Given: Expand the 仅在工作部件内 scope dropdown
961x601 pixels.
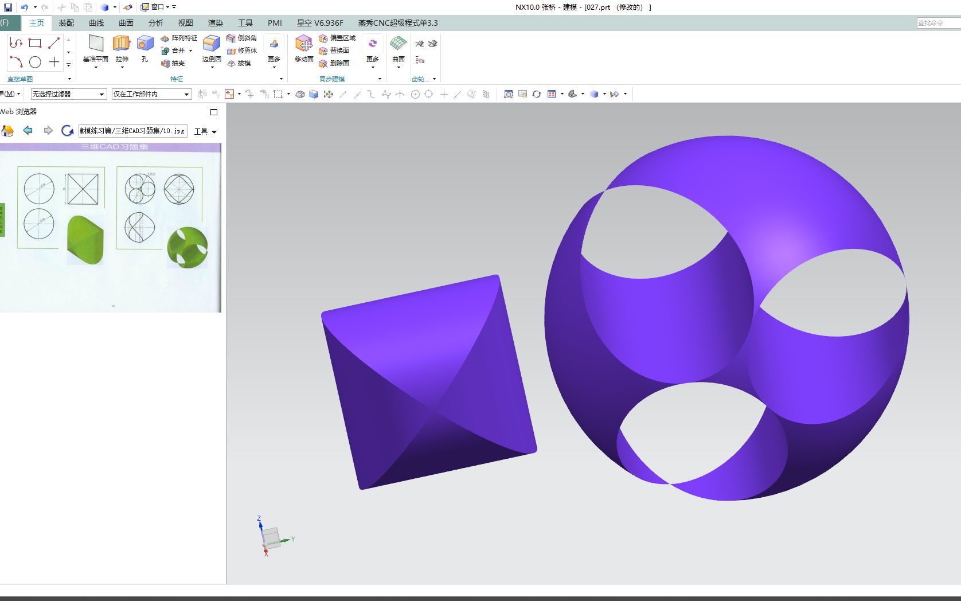Looking at the screenshot, I should tap(186, 94).
